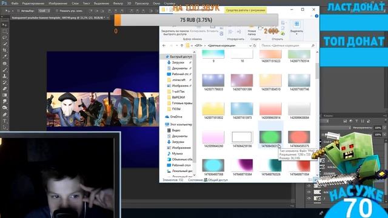The height and width of the screenshot is (218, 388).
Task: Open Загрузки under quick access
Action: point(178,62)
